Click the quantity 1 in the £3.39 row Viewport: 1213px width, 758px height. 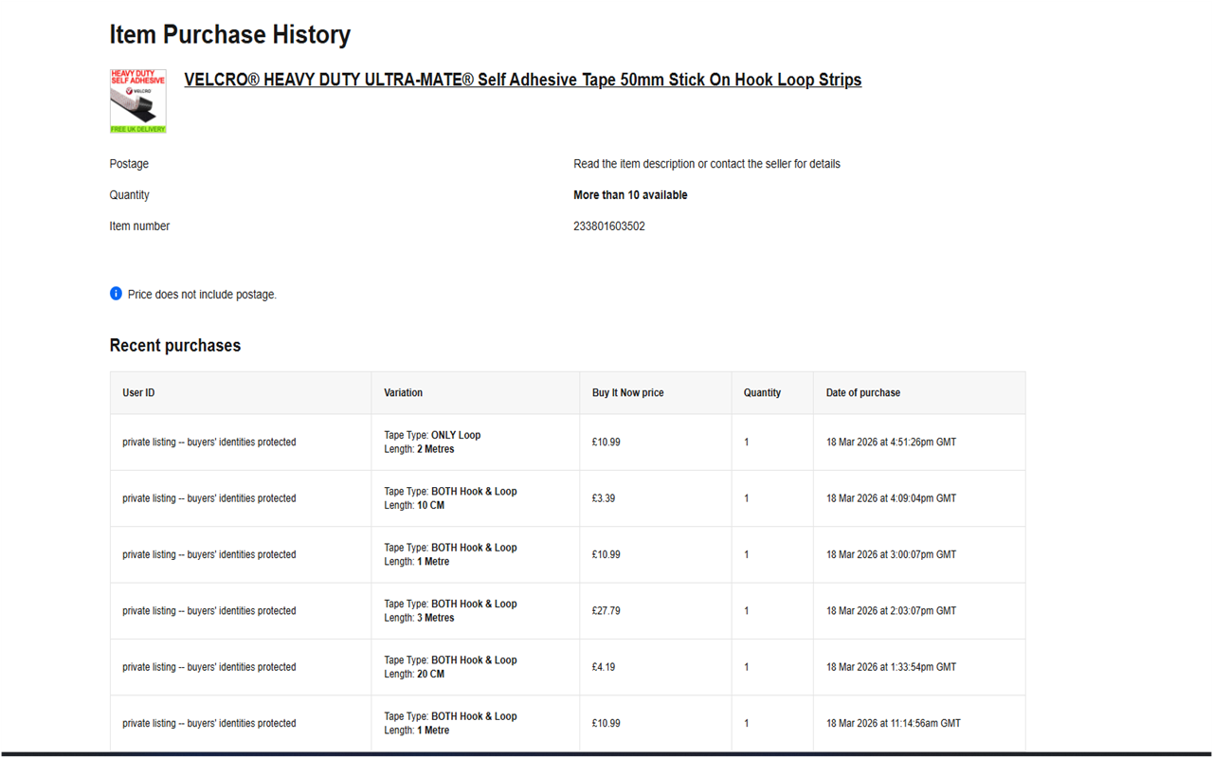click(747, 498)
